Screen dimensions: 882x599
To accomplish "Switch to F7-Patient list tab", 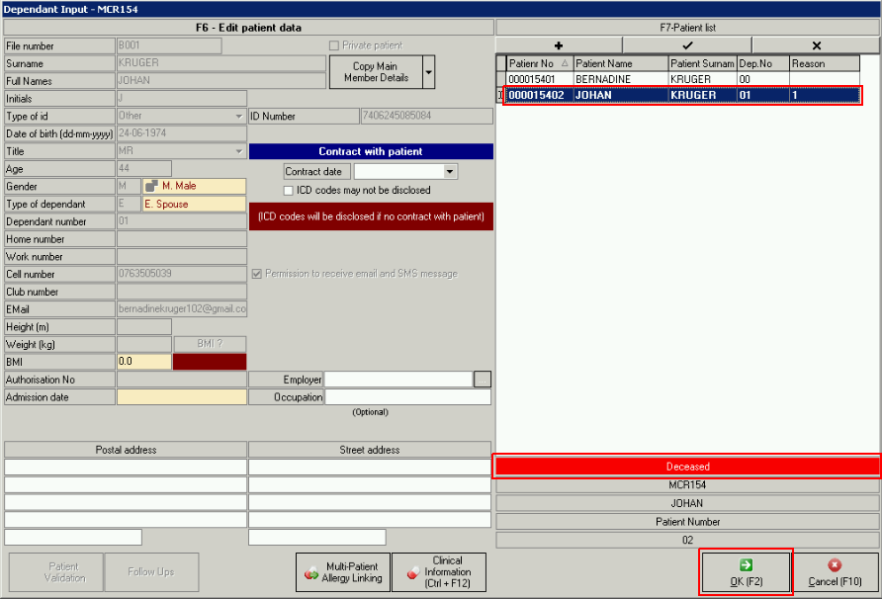I will coord(687,28).
